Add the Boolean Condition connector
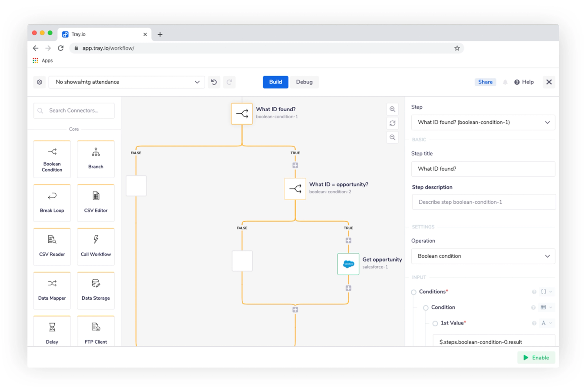587x391 pixels. tap(52, 159)
